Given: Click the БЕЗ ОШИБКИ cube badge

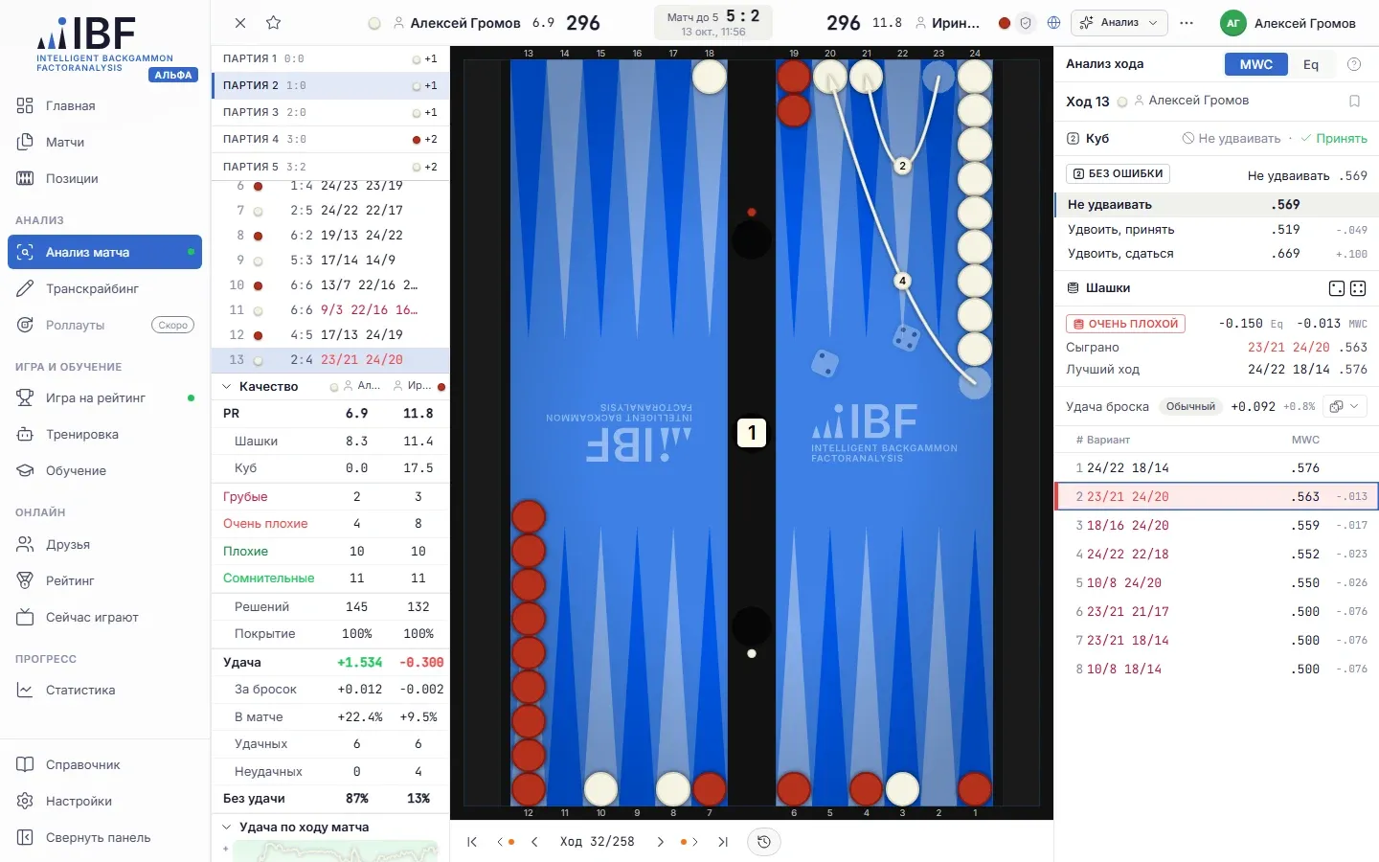Looking at the screenshot, I should point(1118,174).
